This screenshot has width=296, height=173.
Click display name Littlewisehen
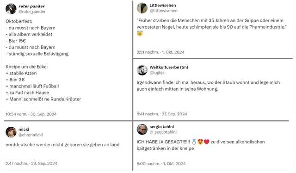[163, 6]
